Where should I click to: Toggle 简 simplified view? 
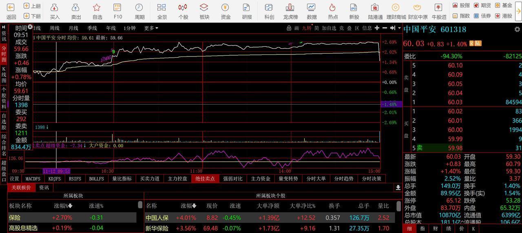[x=316, y=28]
